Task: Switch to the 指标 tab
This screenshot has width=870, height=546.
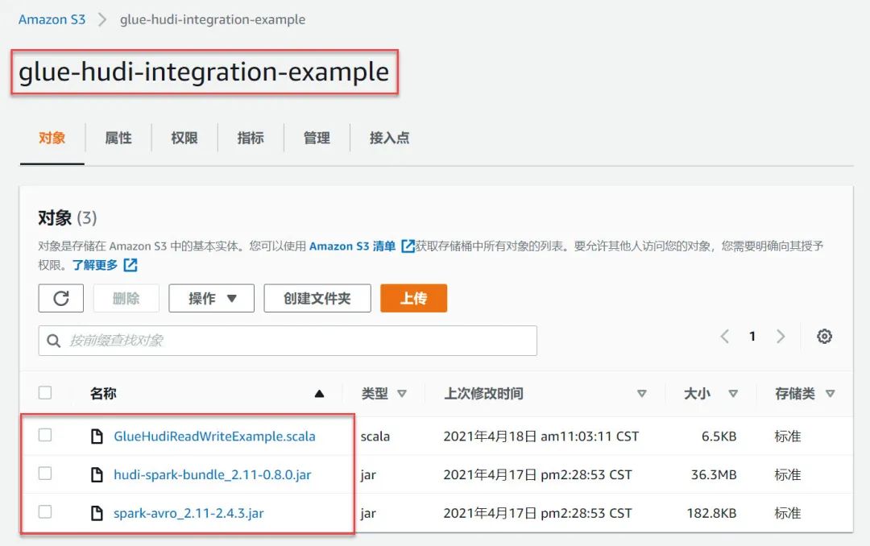Action: coord(251,138)
